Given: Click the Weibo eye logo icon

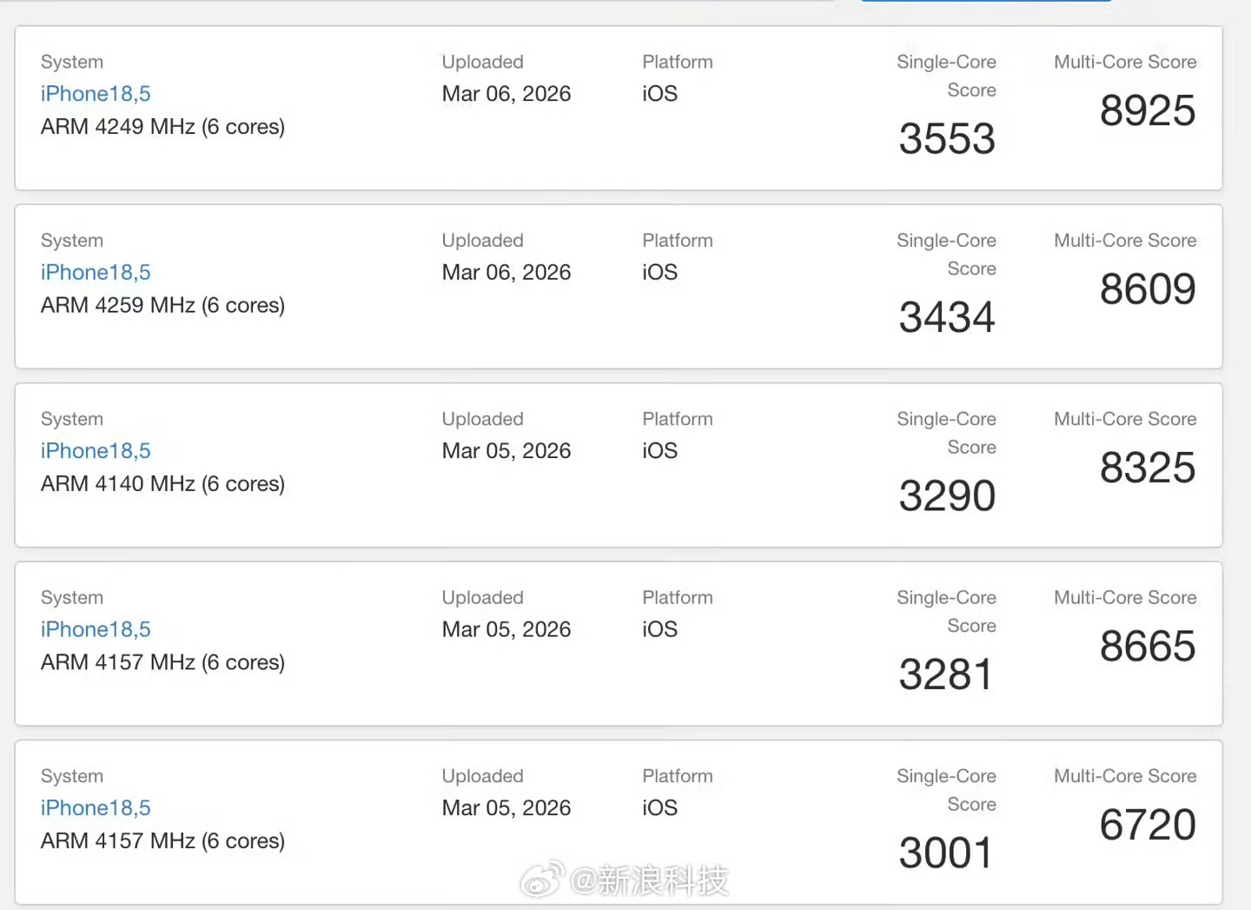Looking at the screenshot, I should click(x=542, y=881).
